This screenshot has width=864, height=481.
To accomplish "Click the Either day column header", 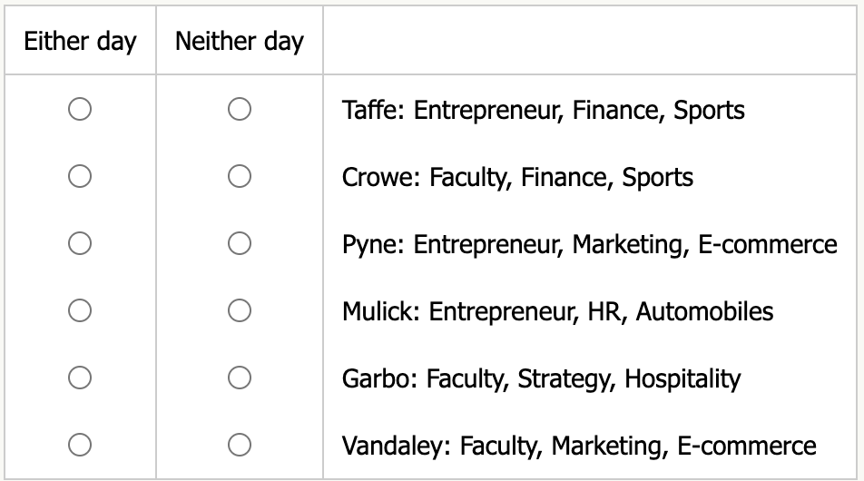I will (x=80, y=42).
